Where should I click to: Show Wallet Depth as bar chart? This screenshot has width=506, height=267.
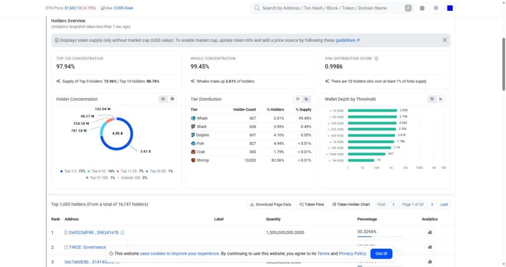(440, 99)
